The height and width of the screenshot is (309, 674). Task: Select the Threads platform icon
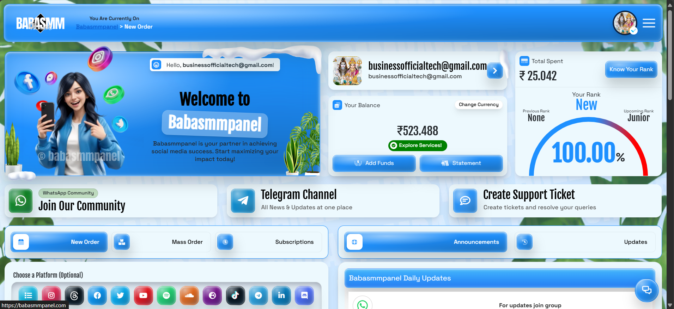point(74,296)
